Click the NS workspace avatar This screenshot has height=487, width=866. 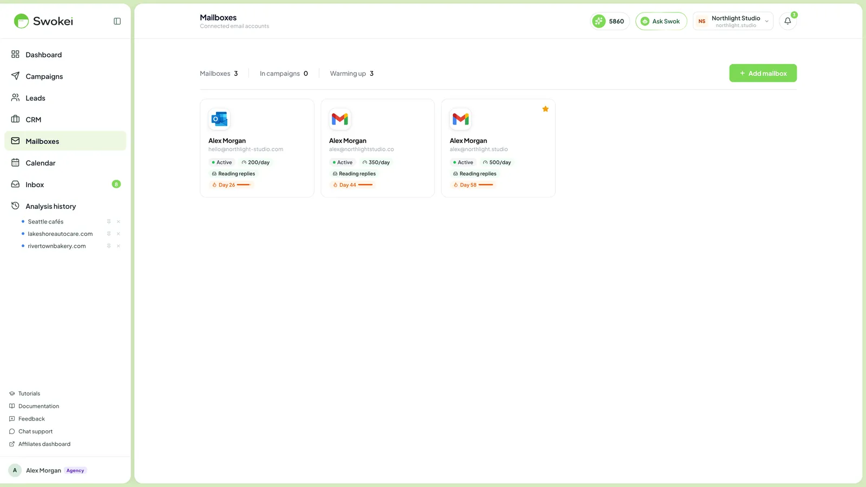(701, 21)
